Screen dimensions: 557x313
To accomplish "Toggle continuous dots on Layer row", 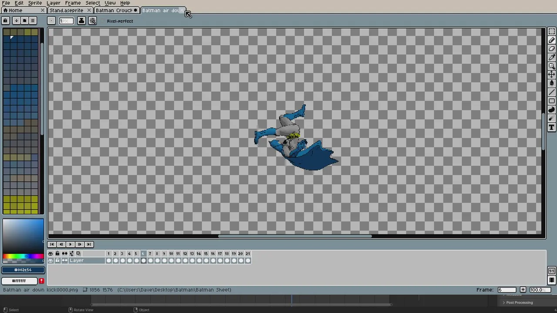I will pos(65,260).
